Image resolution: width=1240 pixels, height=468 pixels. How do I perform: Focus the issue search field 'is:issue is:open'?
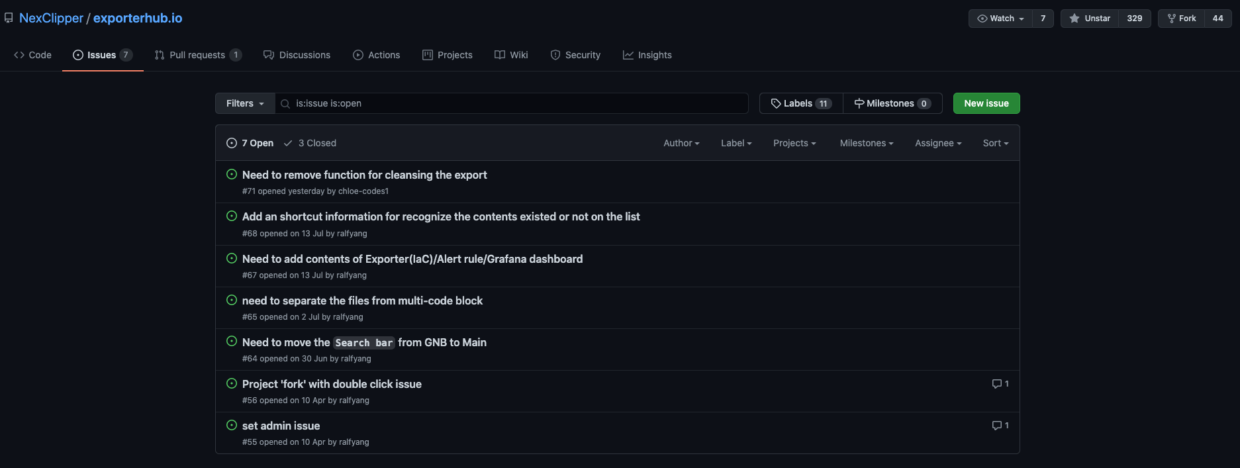click(x=512, y=103)
